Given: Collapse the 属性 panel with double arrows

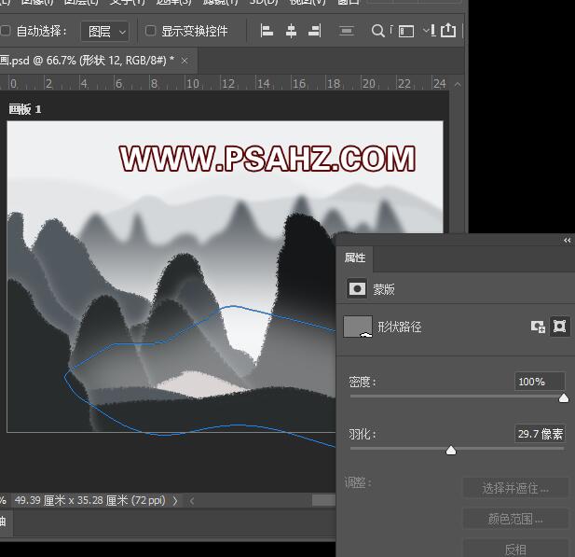Looking at the screenshot, I should (x=568, y=241).
